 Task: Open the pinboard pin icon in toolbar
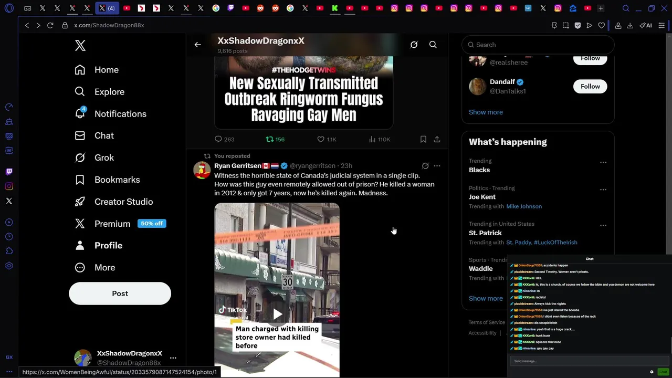click(x=554, y=25)
